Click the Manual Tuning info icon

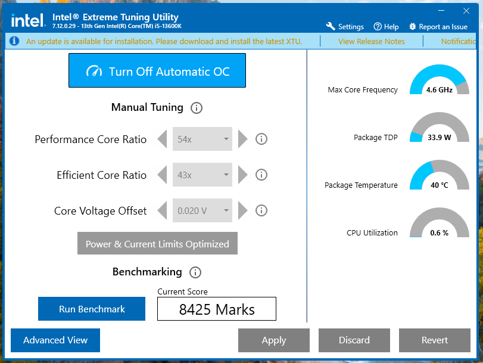(197, 108)
